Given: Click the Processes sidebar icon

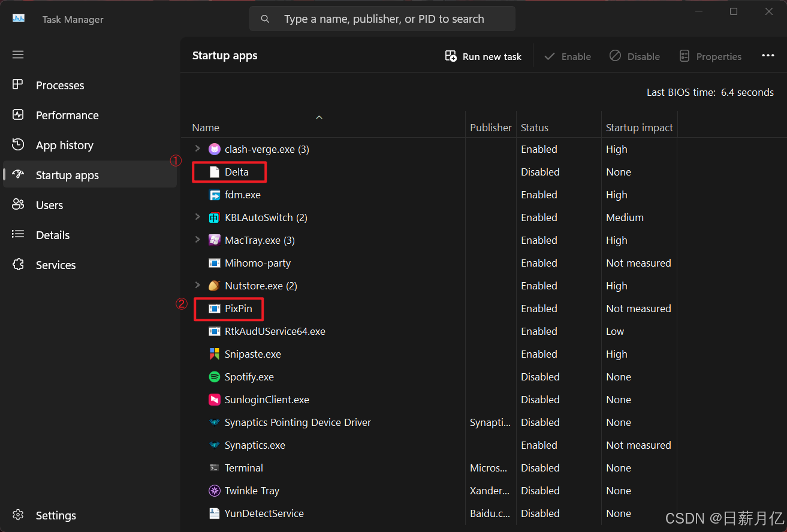Looking at the screenshot, I should pos(18,85).
